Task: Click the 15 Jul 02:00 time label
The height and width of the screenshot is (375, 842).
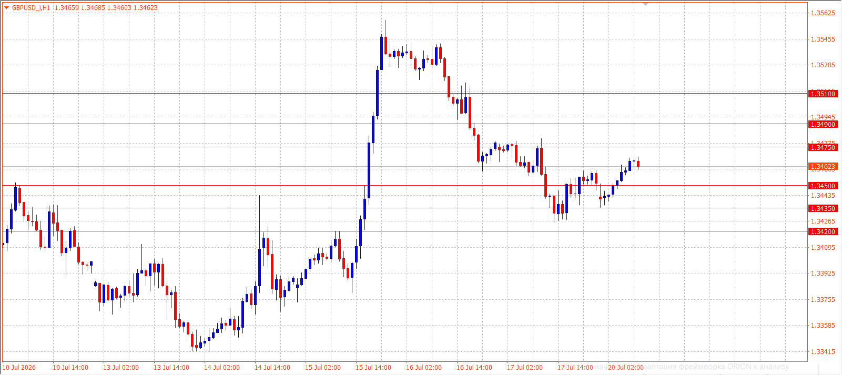Action: [323, 368]
